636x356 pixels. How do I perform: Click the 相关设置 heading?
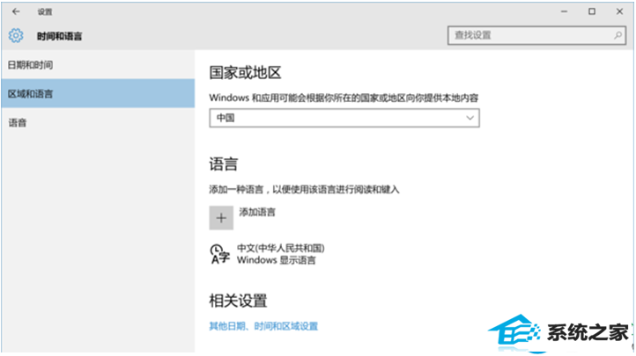click(x=238, y=301)
